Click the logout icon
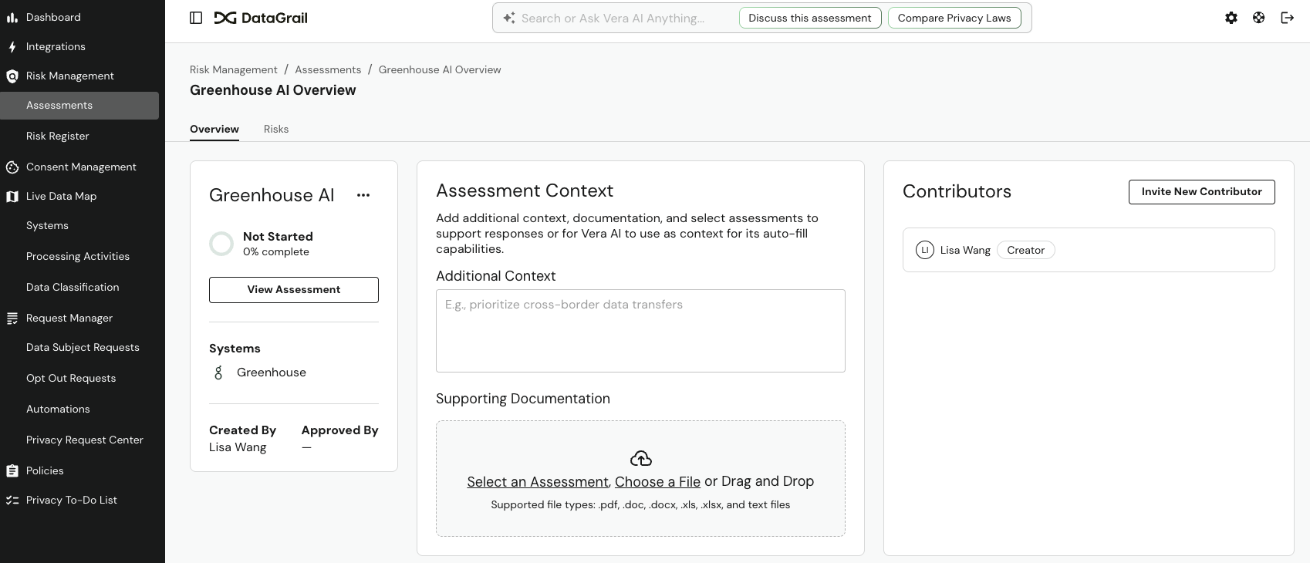1310x563 pixels. pyautogui.click(x=1287, y=18)
